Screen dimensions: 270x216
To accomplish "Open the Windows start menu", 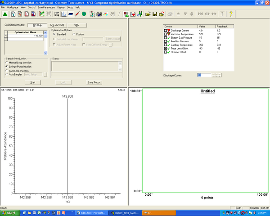I will (10, 212).
